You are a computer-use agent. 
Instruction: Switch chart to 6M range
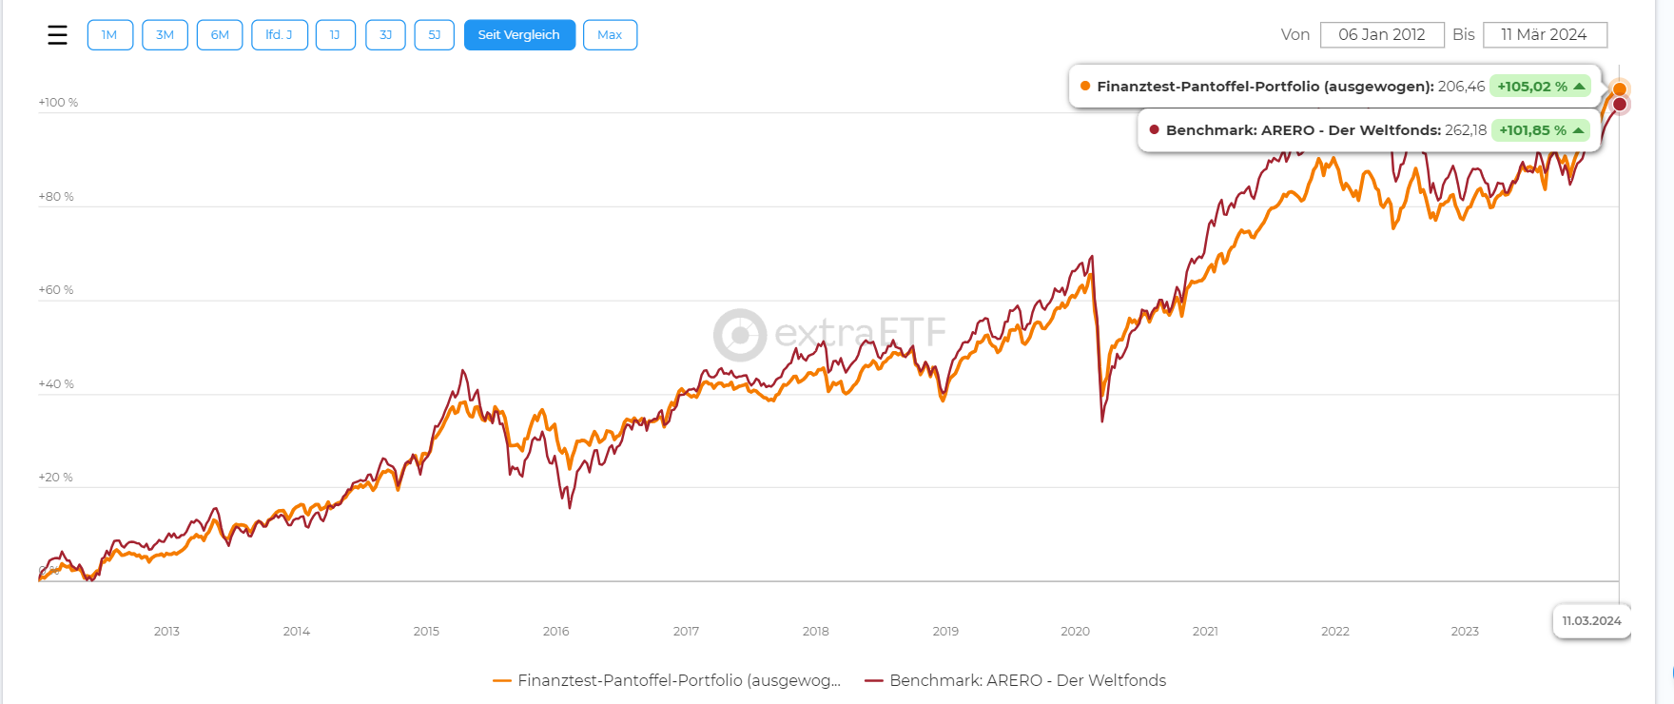(220, 35)
